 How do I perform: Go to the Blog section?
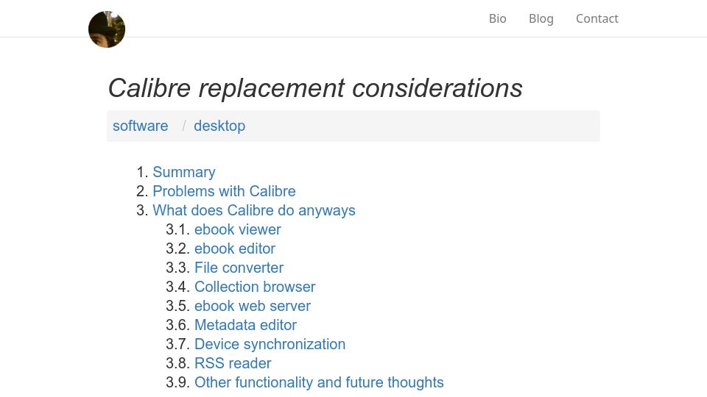541,18
